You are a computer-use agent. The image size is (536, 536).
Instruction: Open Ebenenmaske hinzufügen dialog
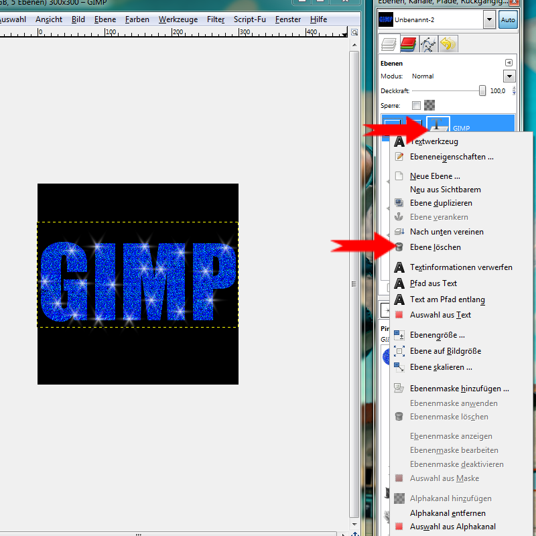click(460, 389)
